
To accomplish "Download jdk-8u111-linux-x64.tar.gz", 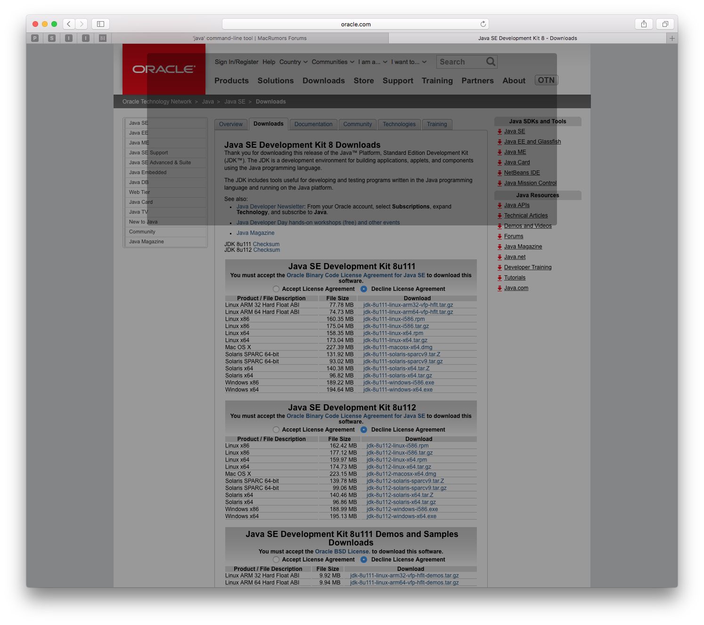I will pos(395,340).
